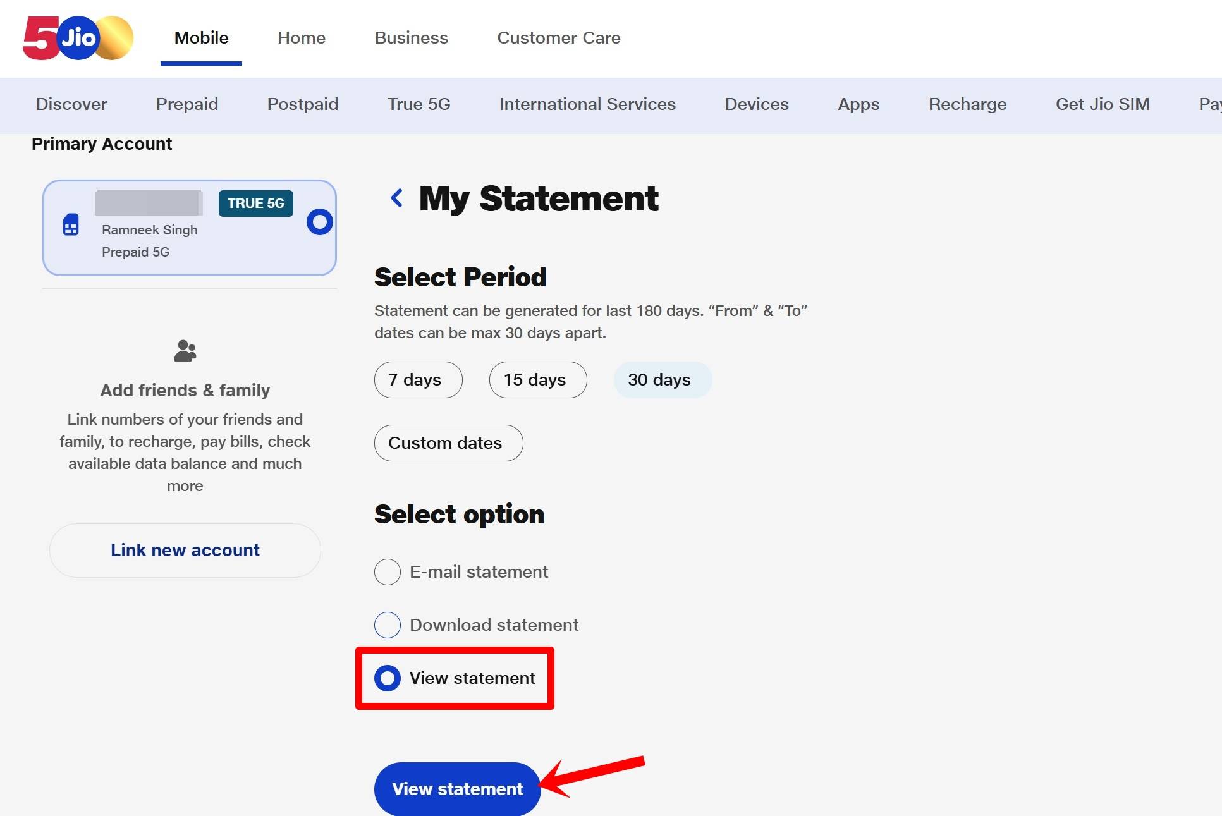Viewport: 1222px width, 816px height.
Task: Click the Ramneek Singh name text
Action: coord(150,230)
